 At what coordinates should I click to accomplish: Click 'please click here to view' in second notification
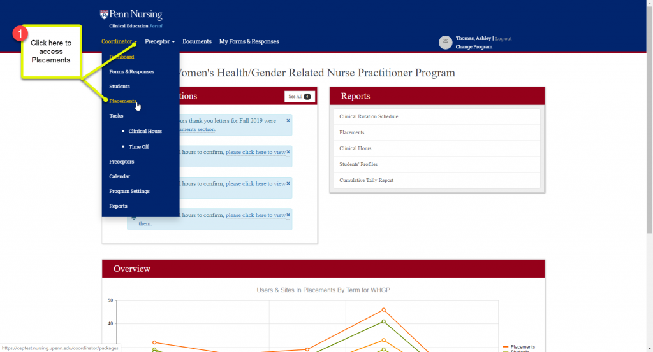pos(256,153)
